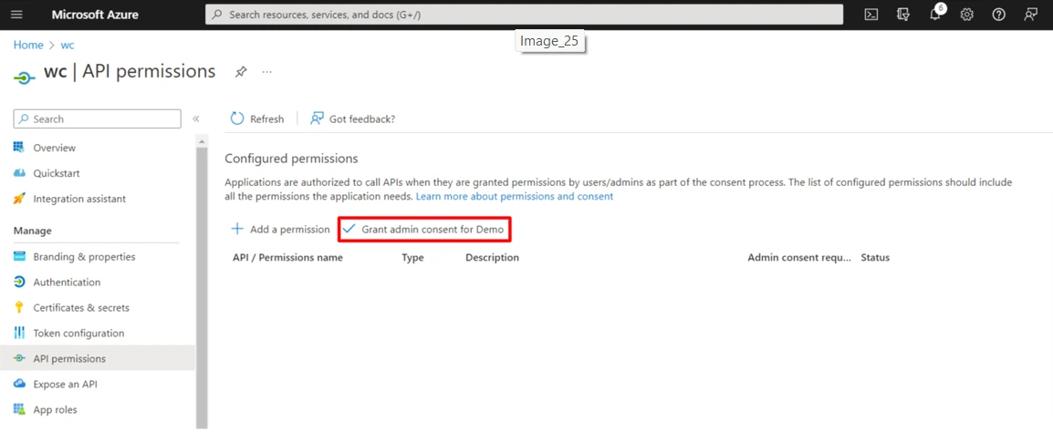
Task: Collapse the sidebar with double chevron
Action: [196, 118]
